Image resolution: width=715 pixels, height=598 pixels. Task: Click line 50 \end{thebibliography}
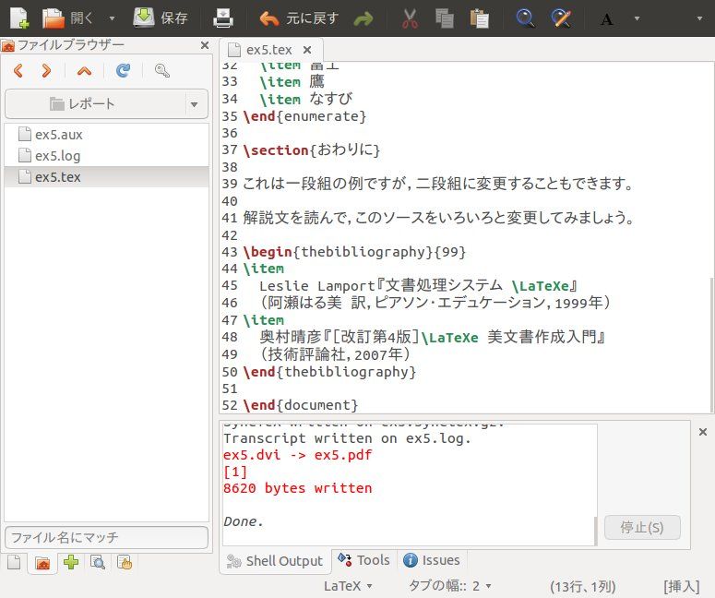(329, 372)
